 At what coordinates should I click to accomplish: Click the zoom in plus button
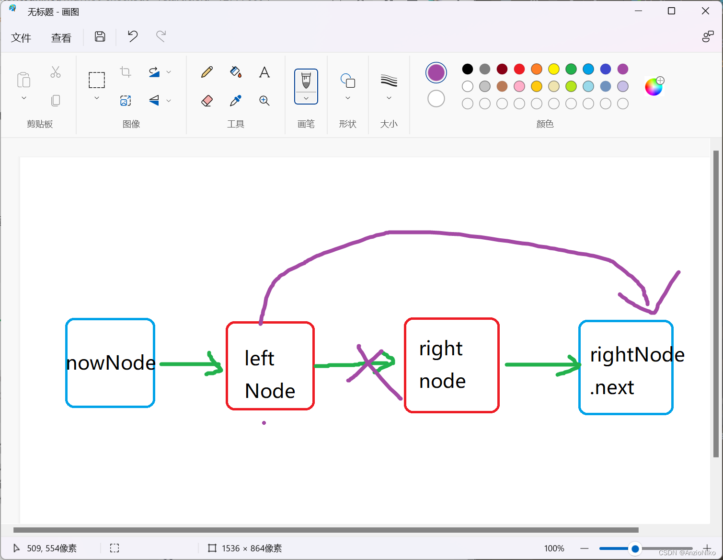(707, 548)
